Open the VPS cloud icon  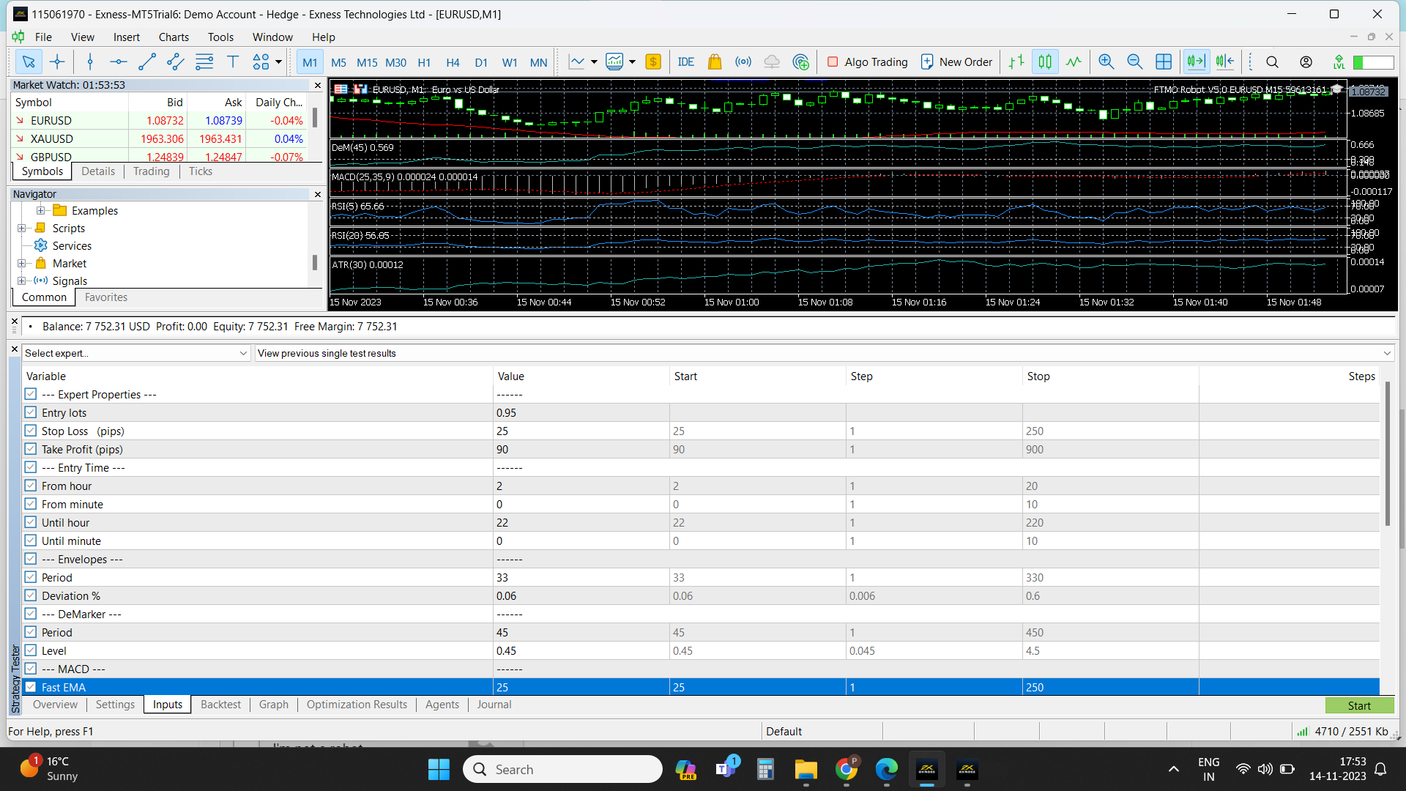772,62
